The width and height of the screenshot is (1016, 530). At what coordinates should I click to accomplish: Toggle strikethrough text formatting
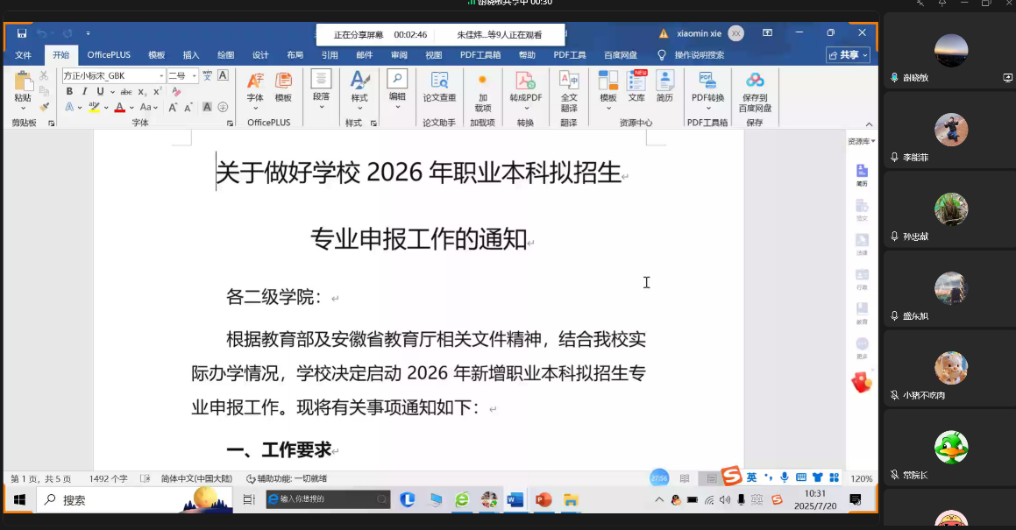tap(126, 91)
